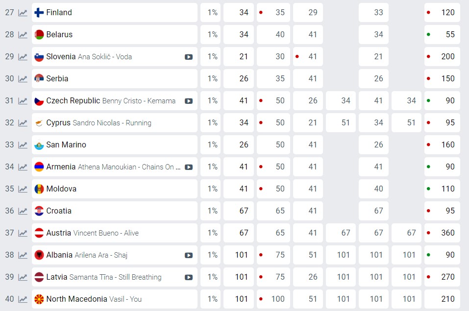Select the Moldova country link
Image resolution: width=469 pixels, height=311 pixels.
(x=61, y=189)
